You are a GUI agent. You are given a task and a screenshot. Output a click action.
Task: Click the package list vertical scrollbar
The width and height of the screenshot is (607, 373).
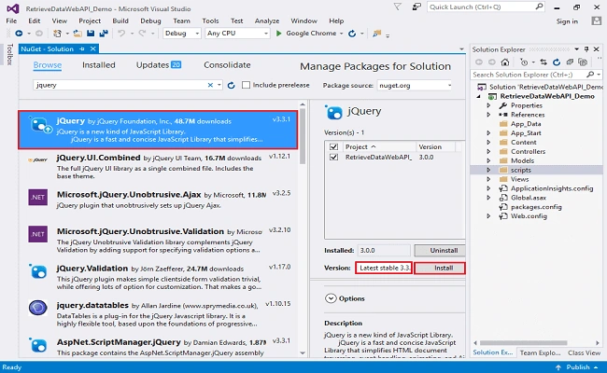pos(303,136)
